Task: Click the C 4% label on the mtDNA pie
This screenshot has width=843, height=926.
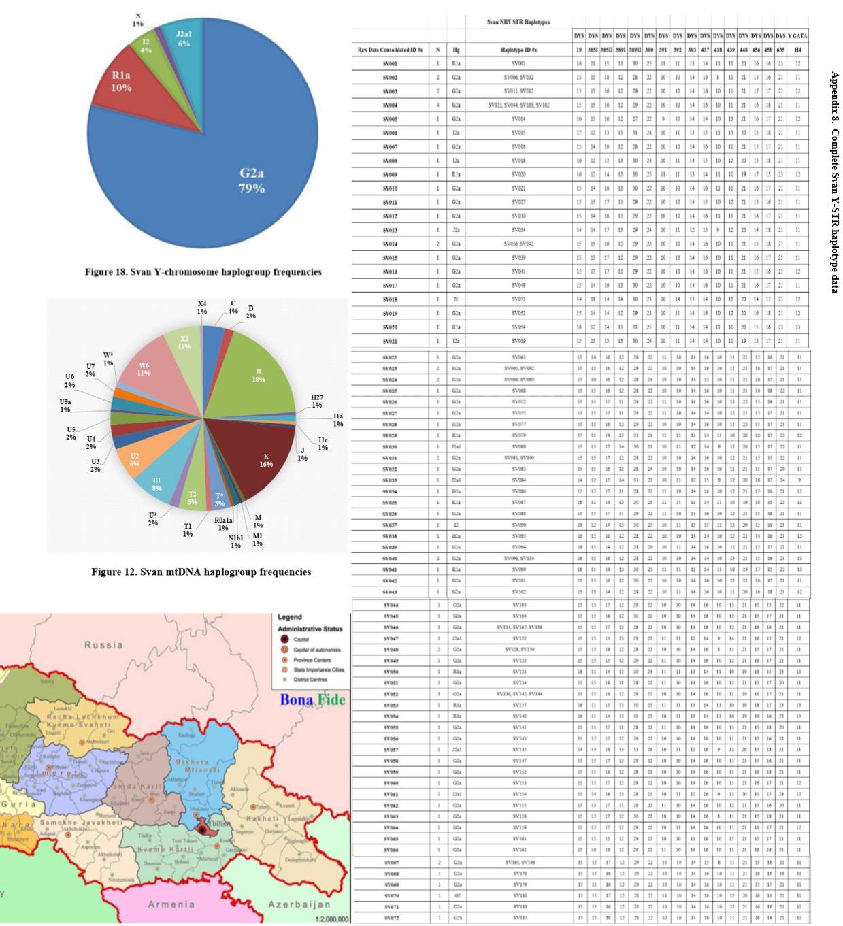Action: pos(233,308)
